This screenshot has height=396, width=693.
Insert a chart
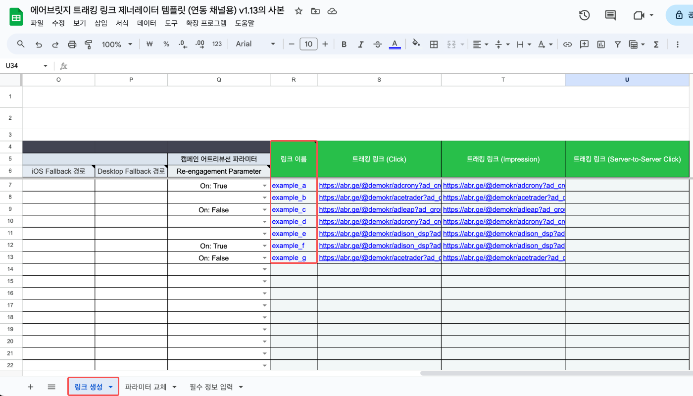(x=601, y=44)
